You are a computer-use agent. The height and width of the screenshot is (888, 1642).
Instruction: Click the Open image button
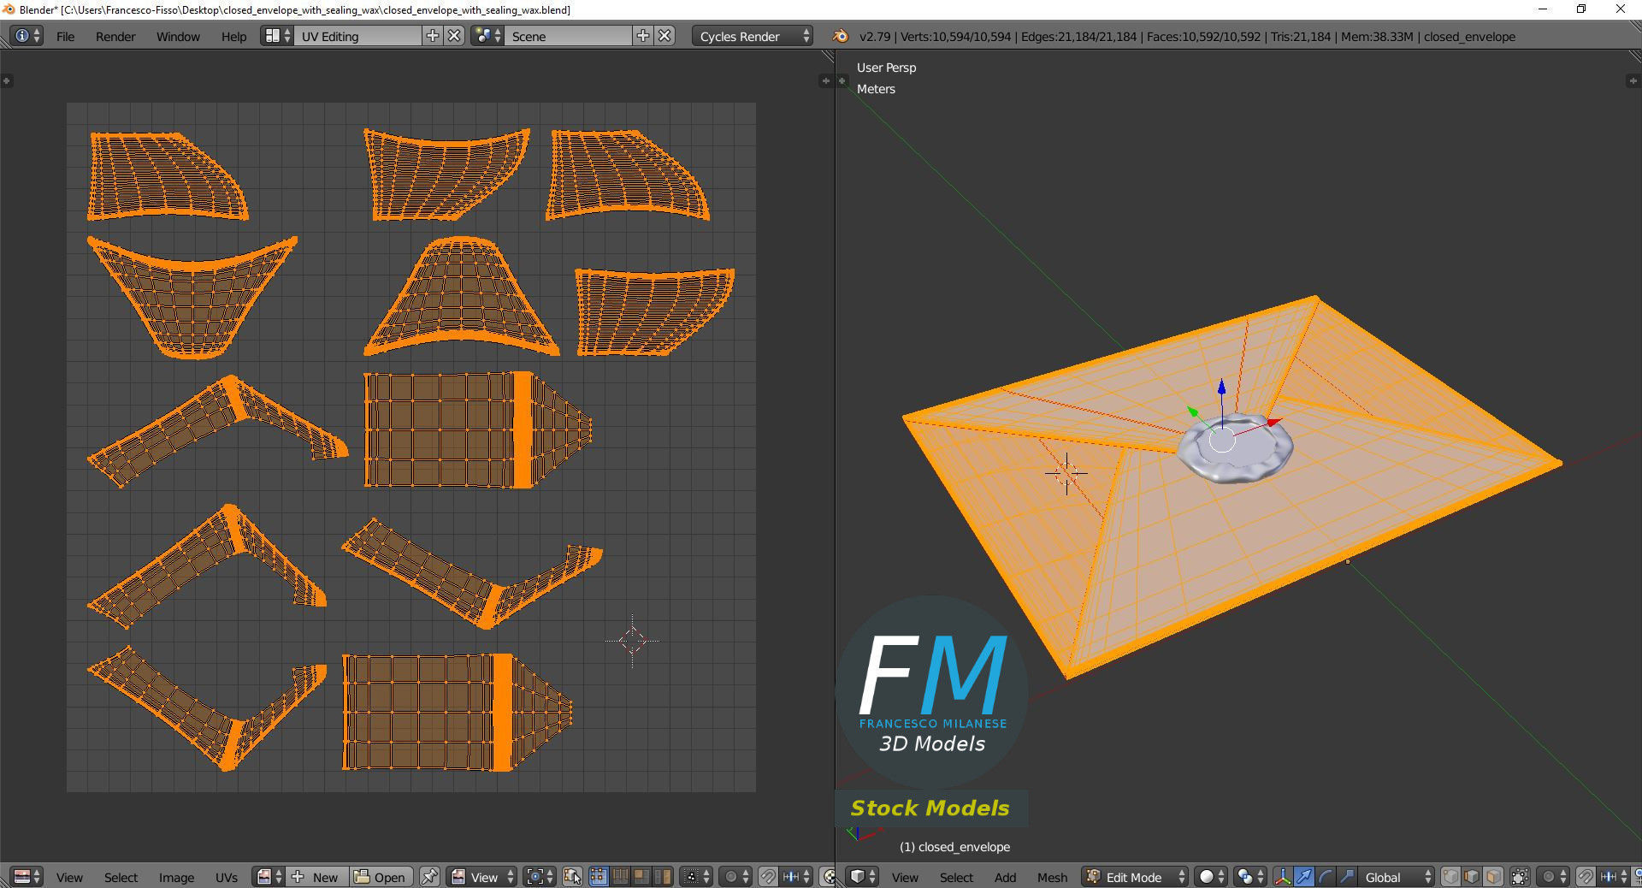[381, 877]
